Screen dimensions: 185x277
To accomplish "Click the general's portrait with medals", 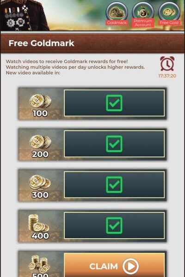I will click(x=24, y=15).
